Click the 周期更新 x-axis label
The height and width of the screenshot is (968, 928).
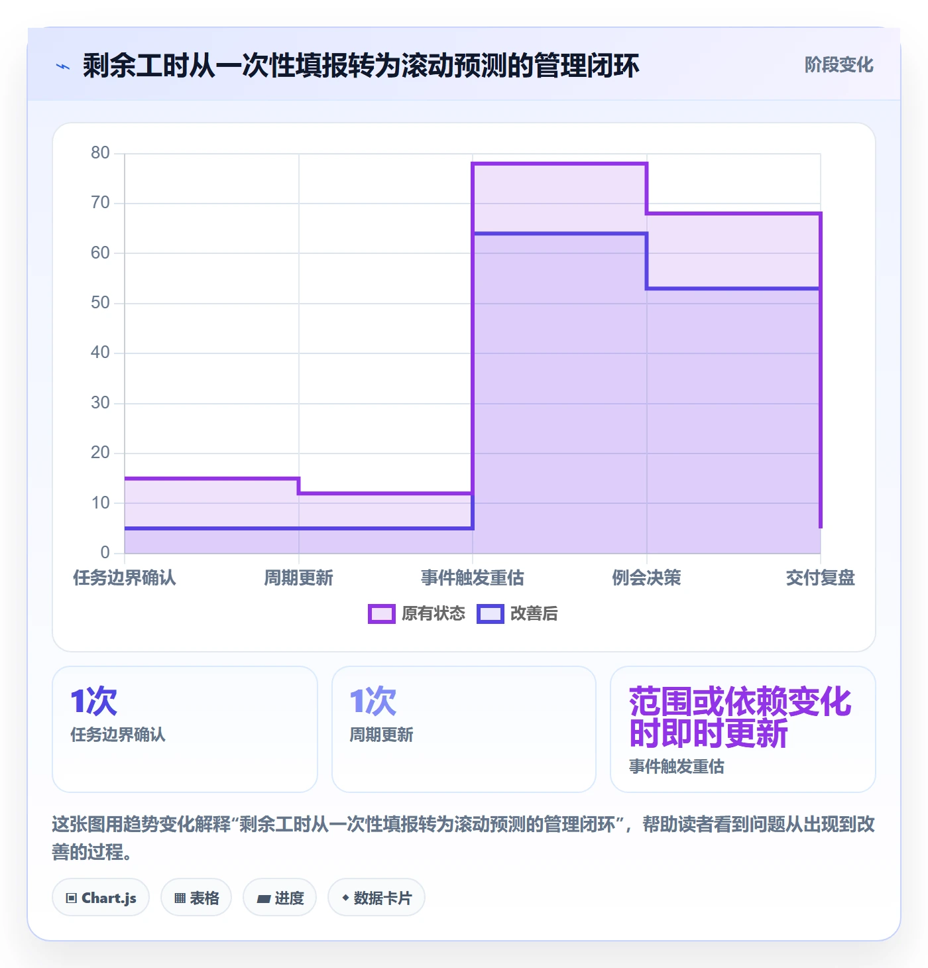(299, 578)
